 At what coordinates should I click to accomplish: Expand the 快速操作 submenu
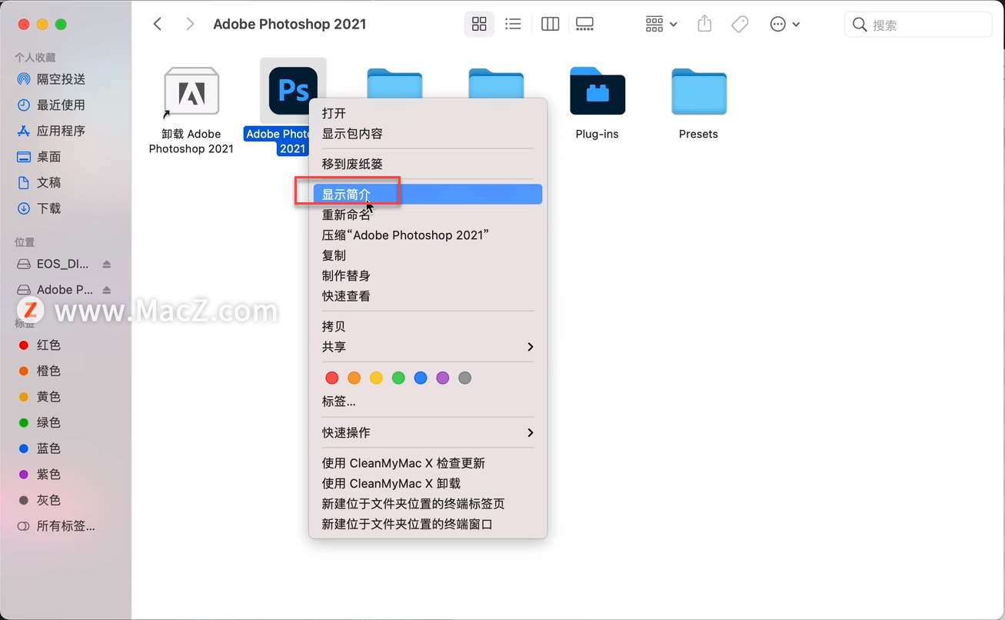428,432
